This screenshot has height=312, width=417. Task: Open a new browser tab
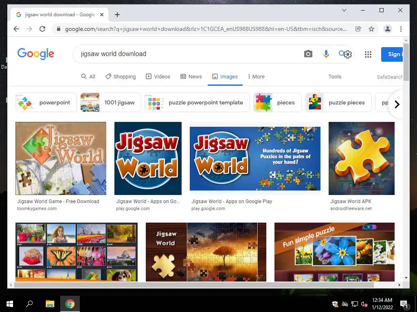pyautogui.click(x=117, y=15)
